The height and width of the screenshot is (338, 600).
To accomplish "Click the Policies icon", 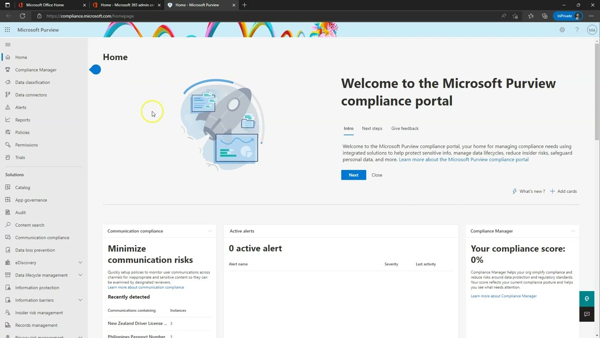I will click(7, 132).
